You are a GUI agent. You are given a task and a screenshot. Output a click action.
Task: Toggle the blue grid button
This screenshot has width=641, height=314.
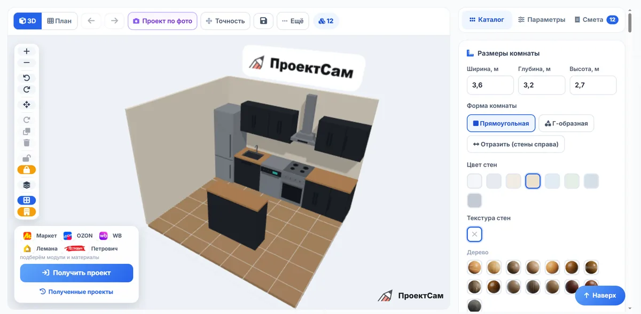point(27,200)
